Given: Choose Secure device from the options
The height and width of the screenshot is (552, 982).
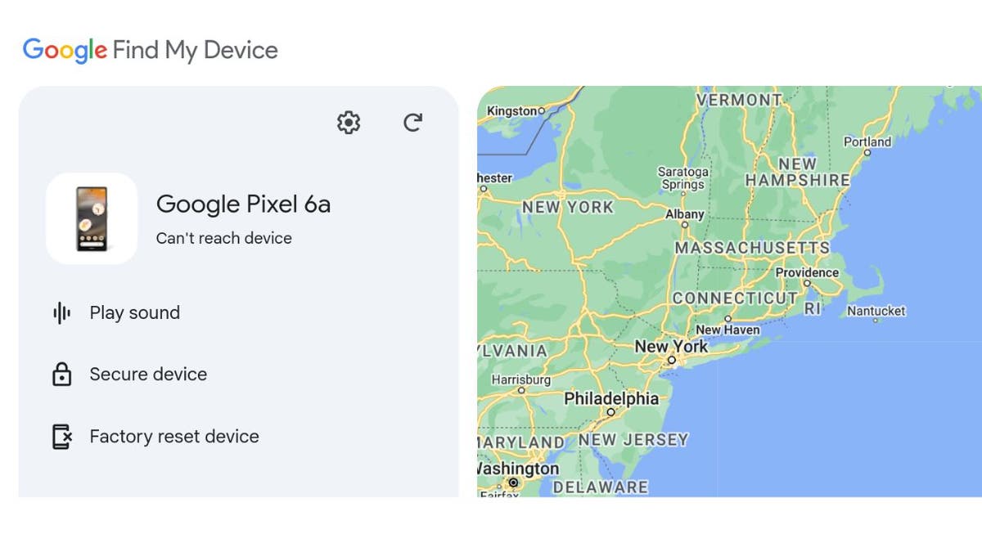Looking at the screenshot, I should (147, 374).
